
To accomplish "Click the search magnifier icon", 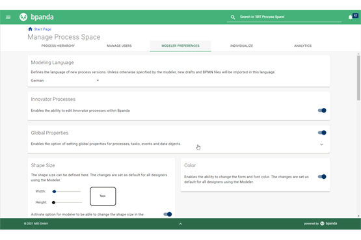I will pyautogui.click(x=233, y=17).
